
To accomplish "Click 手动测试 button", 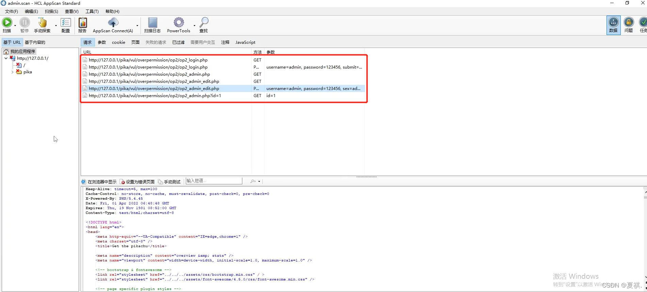I will [x=169, y=182].
